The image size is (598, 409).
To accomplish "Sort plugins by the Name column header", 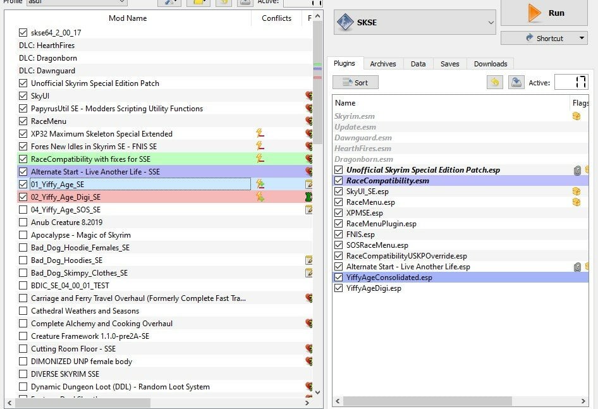I will click(x=451, y=102).
